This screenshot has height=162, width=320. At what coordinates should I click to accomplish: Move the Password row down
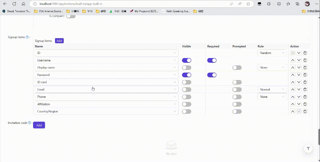(299, 75)
